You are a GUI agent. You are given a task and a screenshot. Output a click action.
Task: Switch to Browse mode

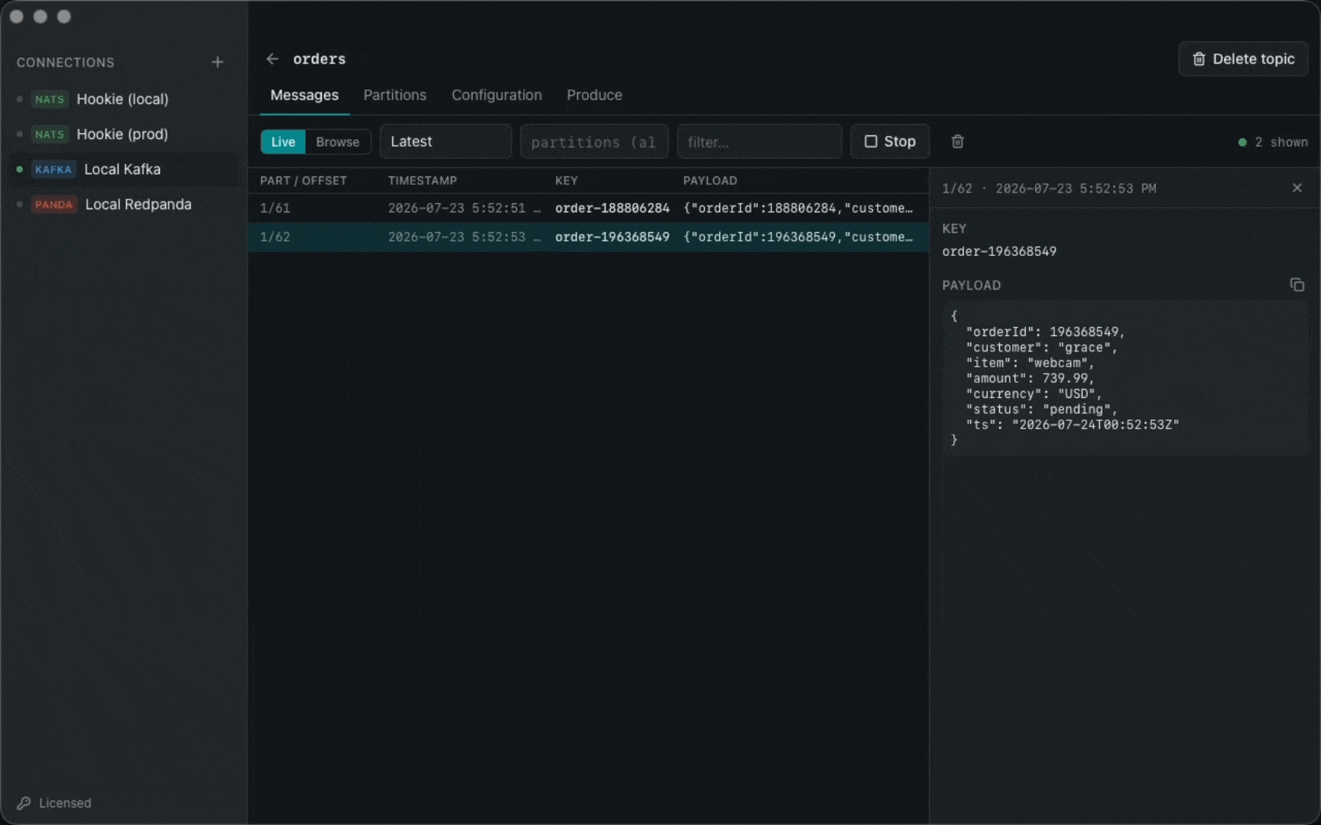338,142
